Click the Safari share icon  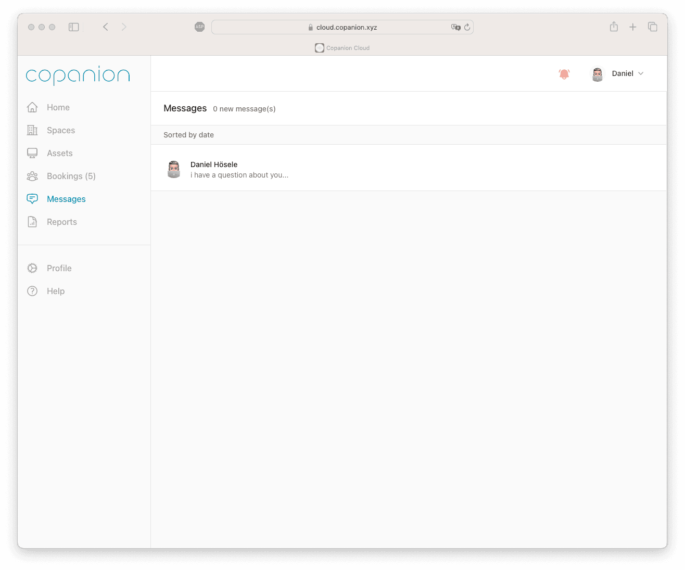(614, 27)
